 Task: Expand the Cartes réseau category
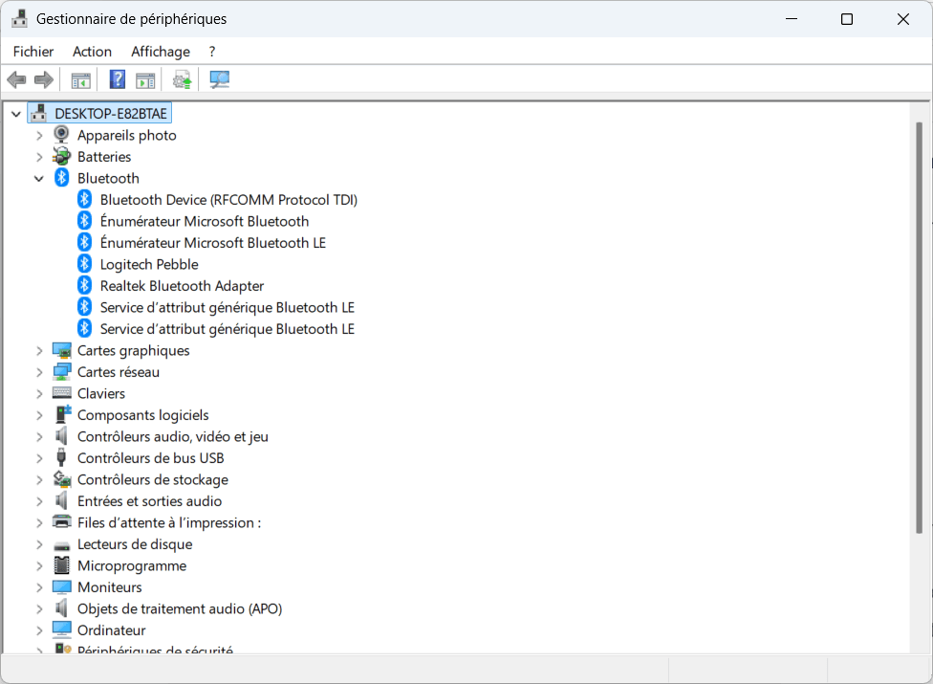pos(39,372)
